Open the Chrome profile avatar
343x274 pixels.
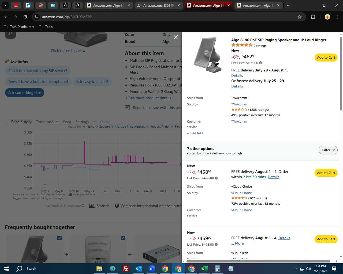click(x=327, y=17)
